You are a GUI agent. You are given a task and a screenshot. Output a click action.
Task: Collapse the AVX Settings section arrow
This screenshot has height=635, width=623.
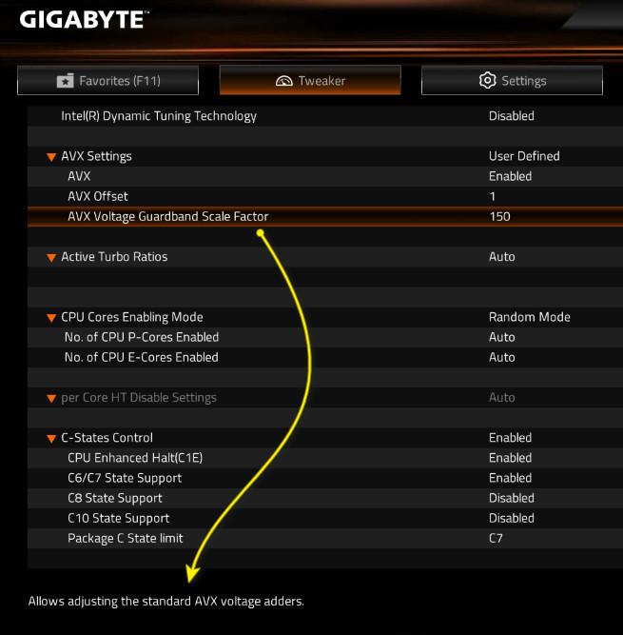51,157
